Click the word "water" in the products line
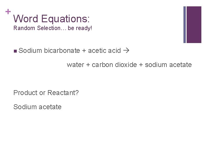The image size is (208, 156). [75, 65]
